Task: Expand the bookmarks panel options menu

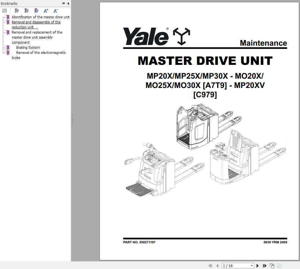Action: click(x=63, y=3)
